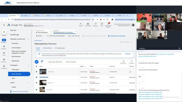Open the Kampagnen megaphone sidebar icon
Screen dimensions: 182x102
click(x=4, y=40)
